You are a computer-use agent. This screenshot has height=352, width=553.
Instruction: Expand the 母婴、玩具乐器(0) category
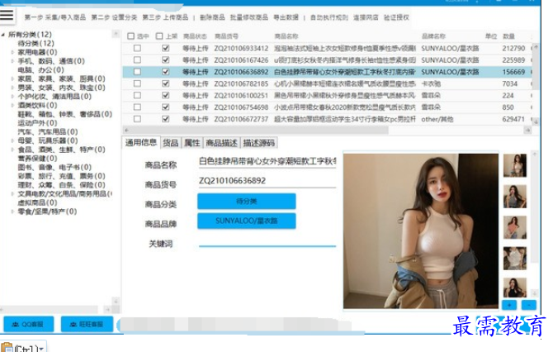(x=12, y=140)
